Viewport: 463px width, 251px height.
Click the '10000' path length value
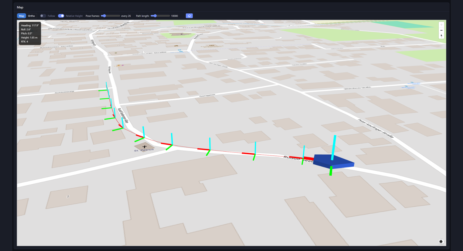pyautogui.click(x=174, y=16)
